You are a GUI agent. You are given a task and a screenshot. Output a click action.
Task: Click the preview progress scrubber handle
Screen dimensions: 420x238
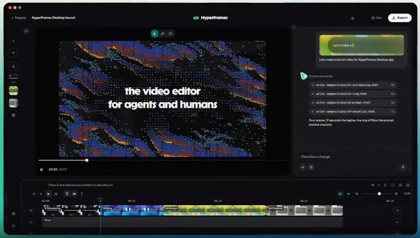87,160
